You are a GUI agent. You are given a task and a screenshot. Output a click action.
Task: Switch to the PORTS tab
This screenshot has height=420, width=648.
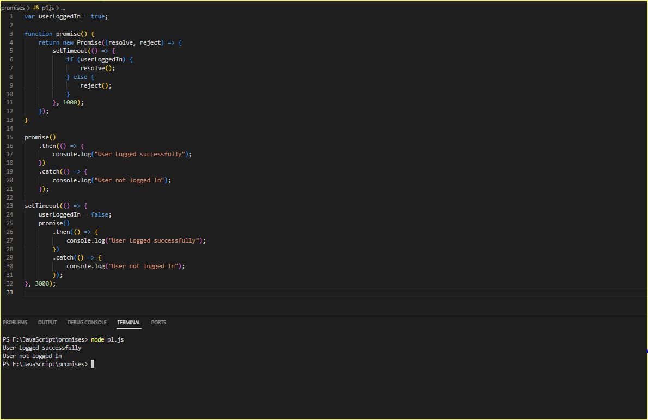158,323
